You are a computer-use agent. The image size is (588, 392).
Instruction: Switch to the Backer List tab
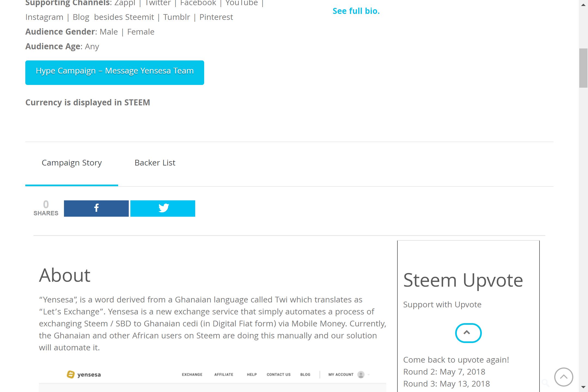point(155,163)
